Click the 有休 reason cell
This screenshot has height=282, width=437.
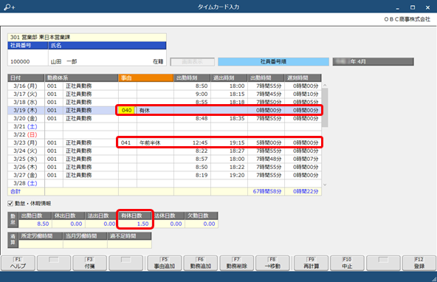(155, 110)
